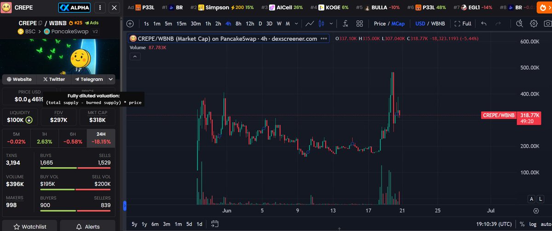Switch to line chart style icon

pos(310,23)
